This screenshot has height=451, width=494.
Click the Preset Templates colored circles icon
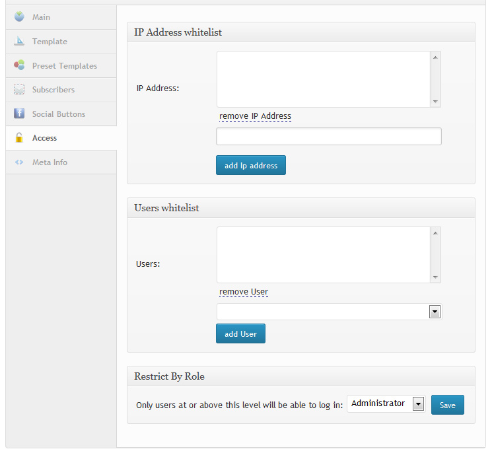[x=19, y=65]
